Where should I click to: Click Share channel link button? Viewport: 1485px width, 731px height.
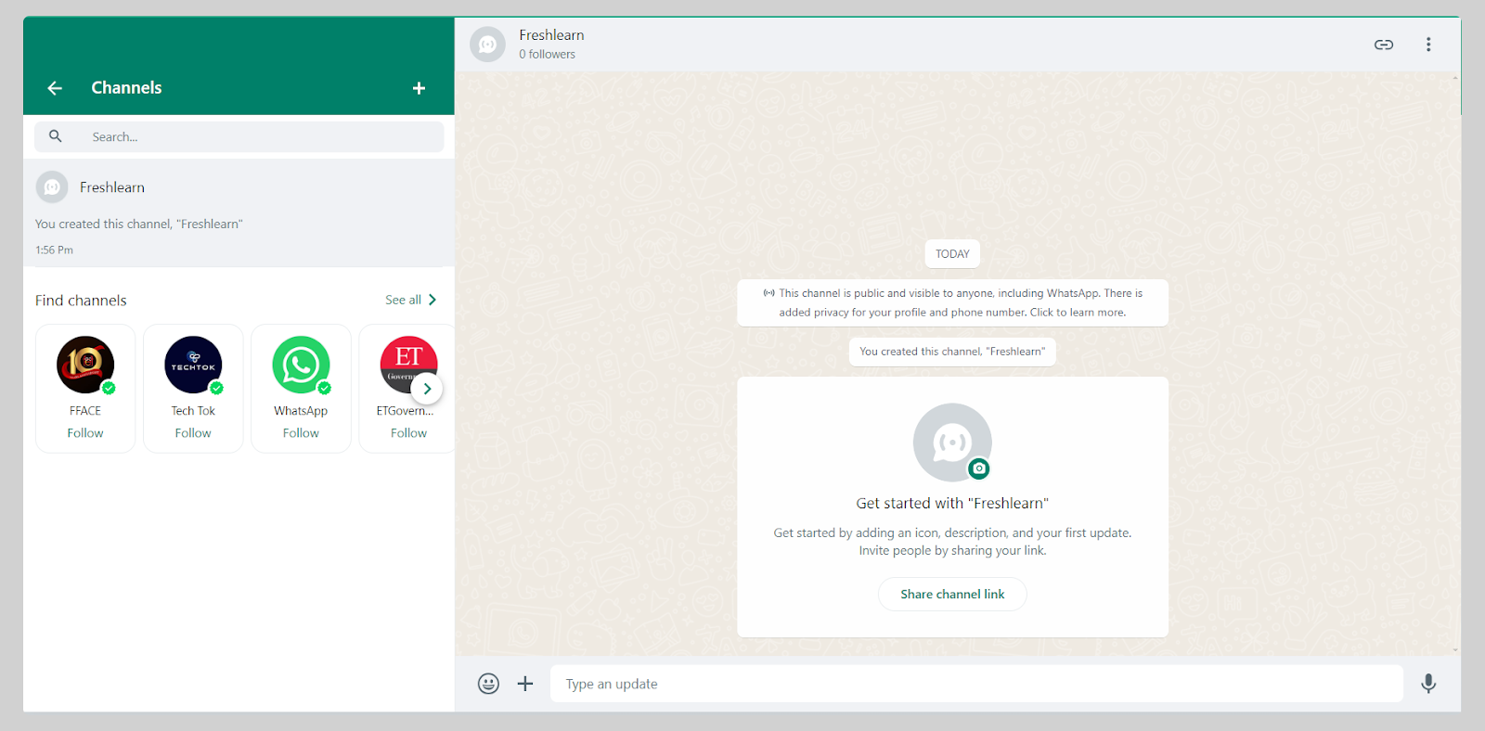(952, 594)
